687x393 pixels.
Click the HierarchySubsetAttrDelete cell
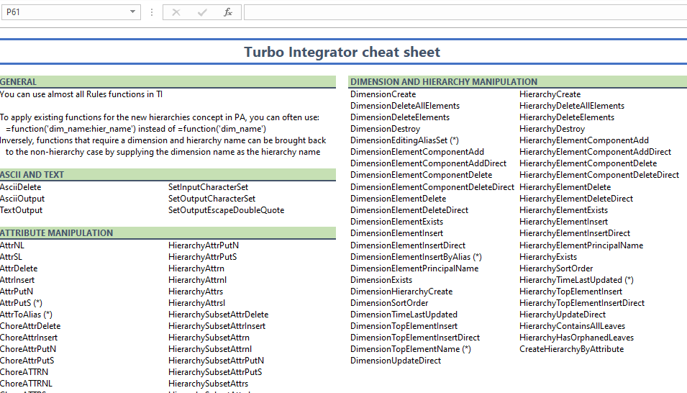pos(218,315)
